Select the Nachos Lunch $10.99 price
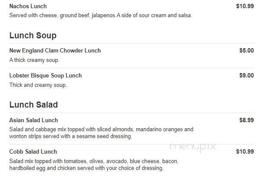This screenshot has width=270, height=182. pyautogui.click(x=245, y=6)
